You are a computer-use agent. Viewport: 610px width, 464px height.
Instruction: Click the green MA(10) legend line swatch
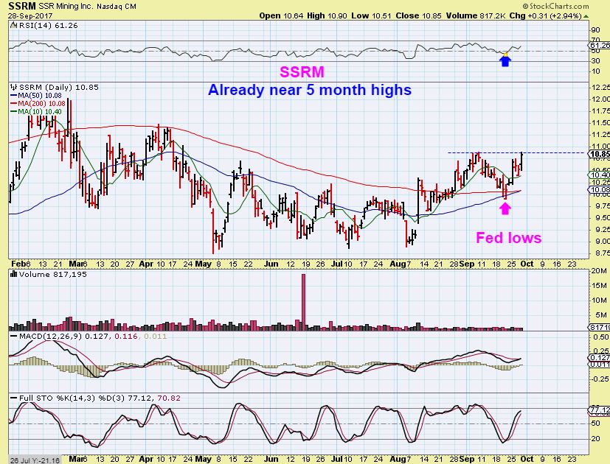coord(14,111)
